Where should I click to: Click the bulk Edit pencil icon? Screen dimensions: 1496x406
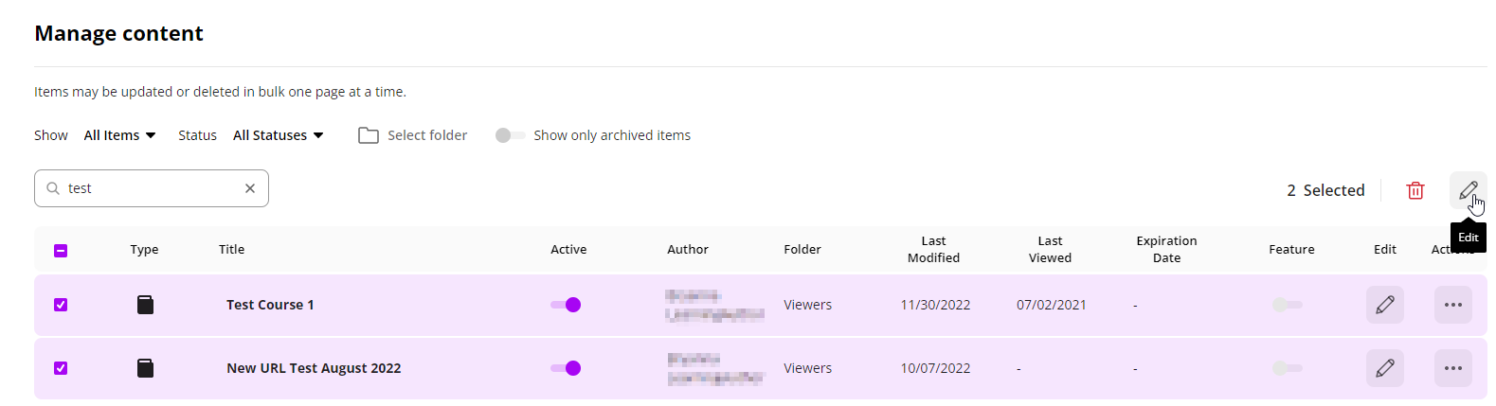point(1468,190)
